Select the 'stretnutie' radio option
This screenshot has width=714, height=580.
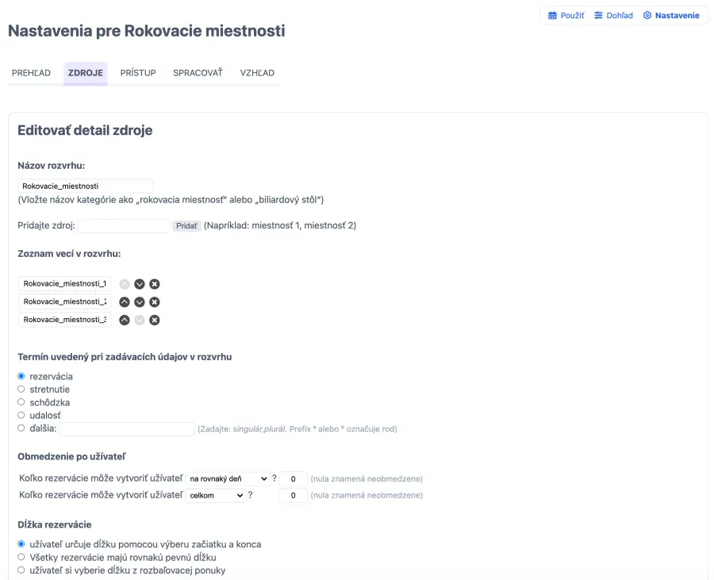21,390
